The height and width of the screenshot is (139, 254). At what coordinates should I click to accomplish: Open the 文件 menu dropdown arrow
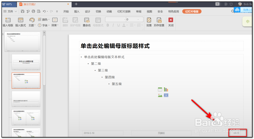[x=16, y=11]
